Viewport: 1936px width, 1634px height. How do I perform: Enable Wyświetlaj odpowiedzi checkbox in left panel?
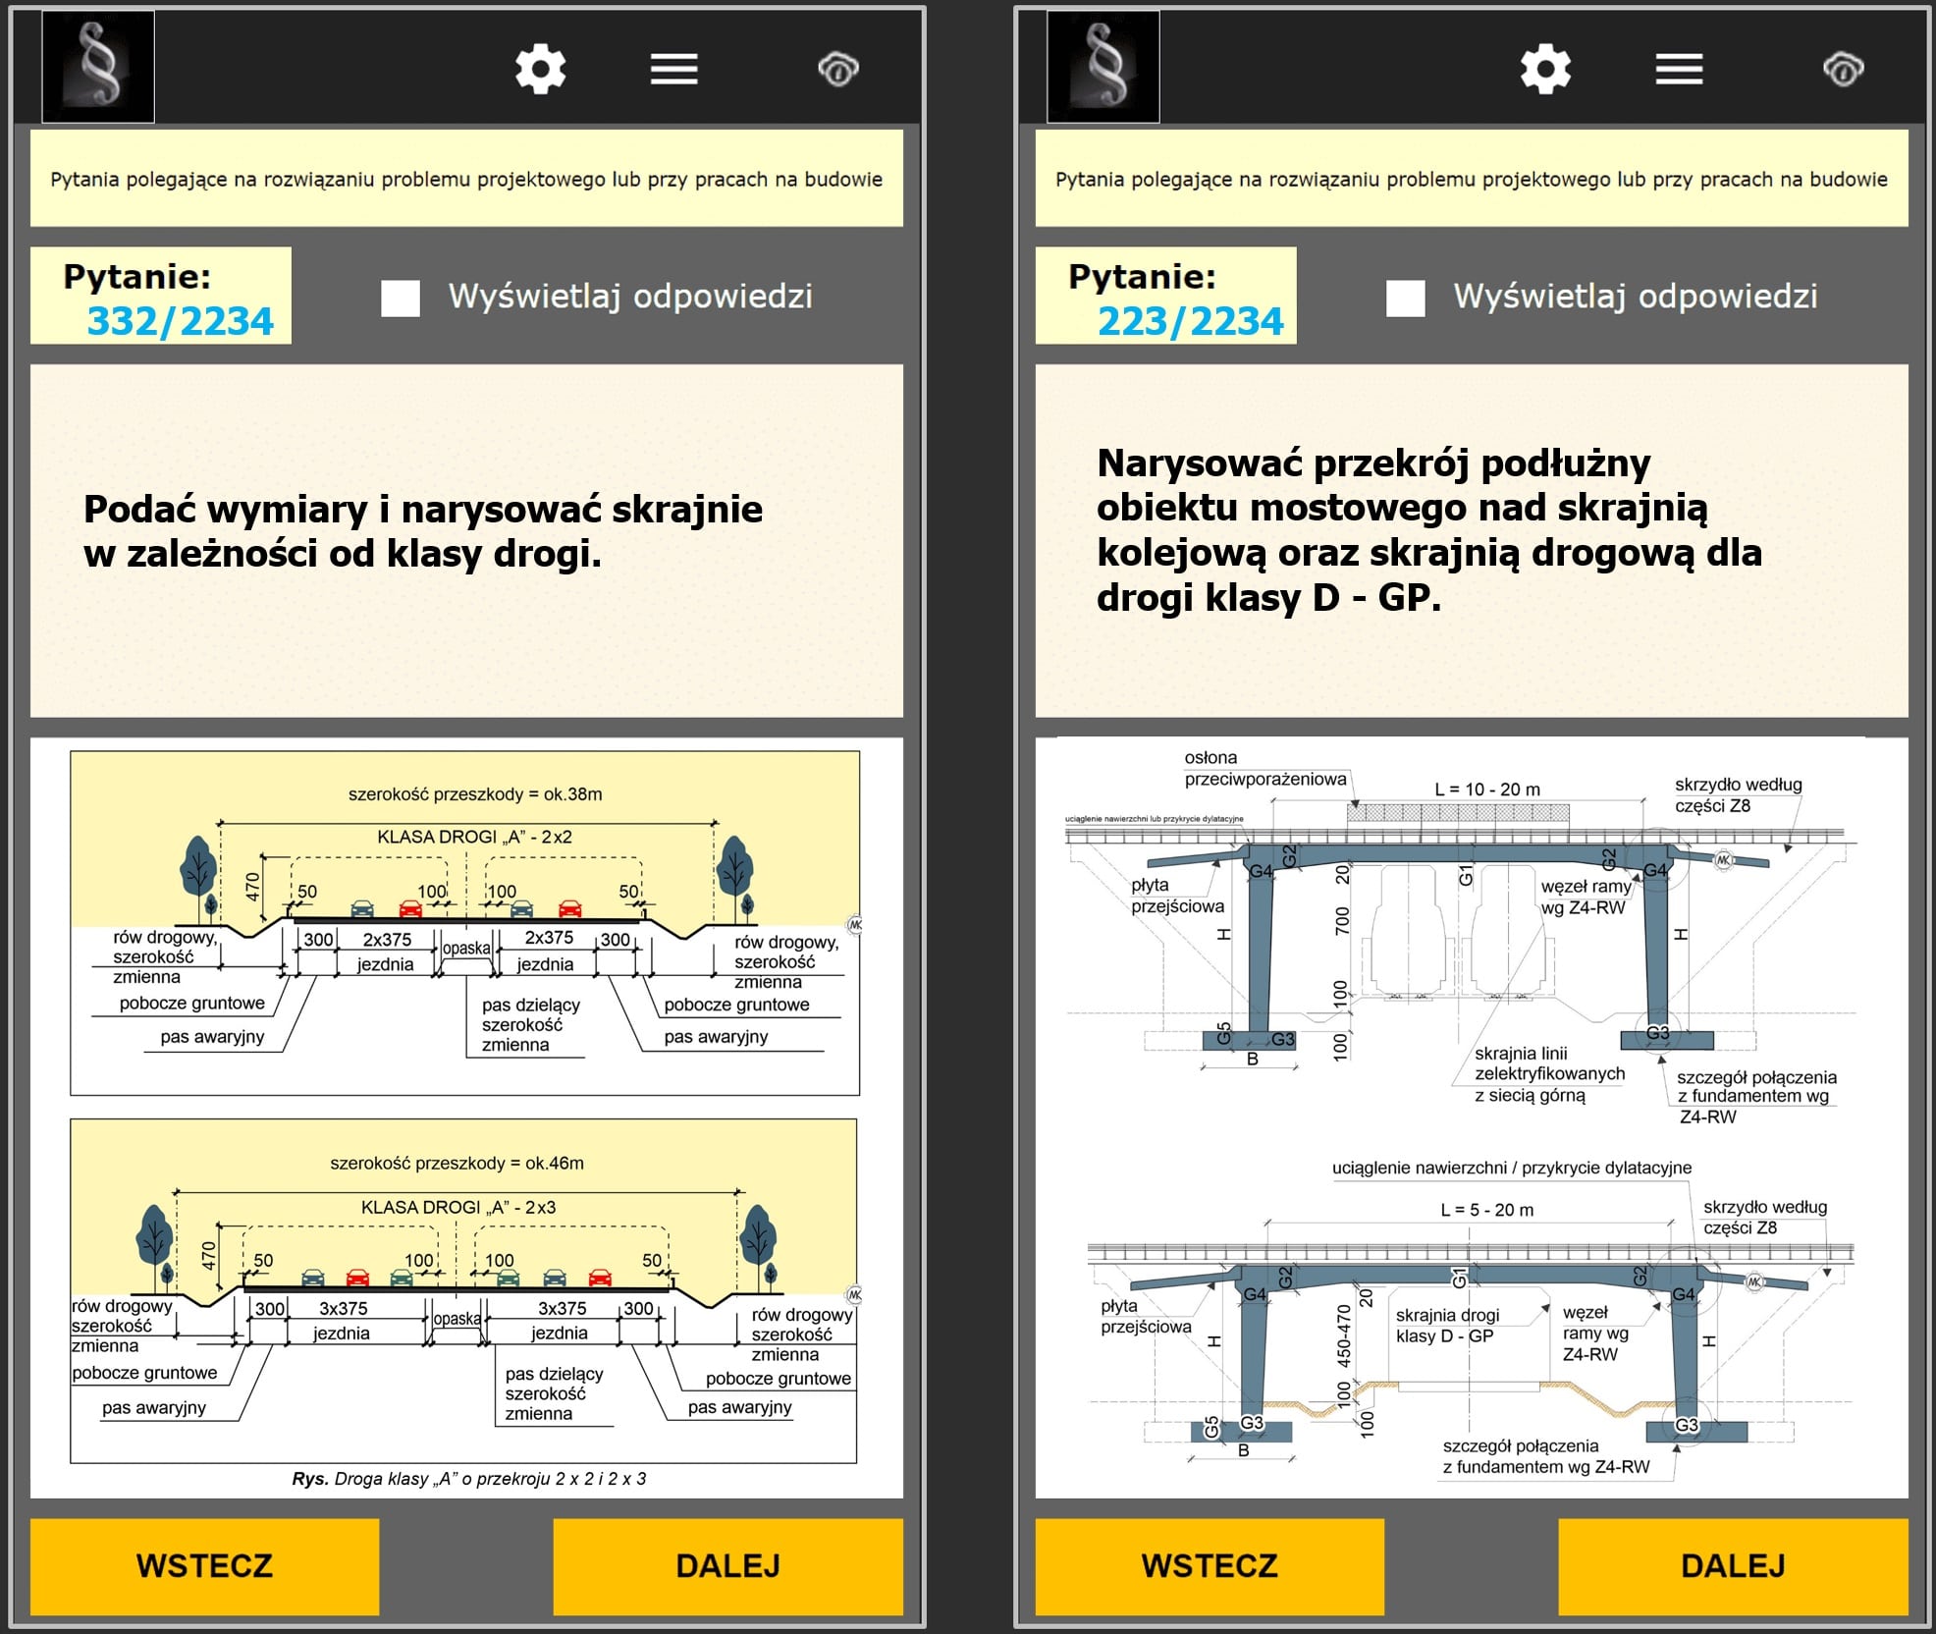pos(401,298)
